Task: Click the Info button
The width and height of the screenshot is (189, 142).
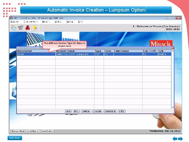Action: coord(122,111)
